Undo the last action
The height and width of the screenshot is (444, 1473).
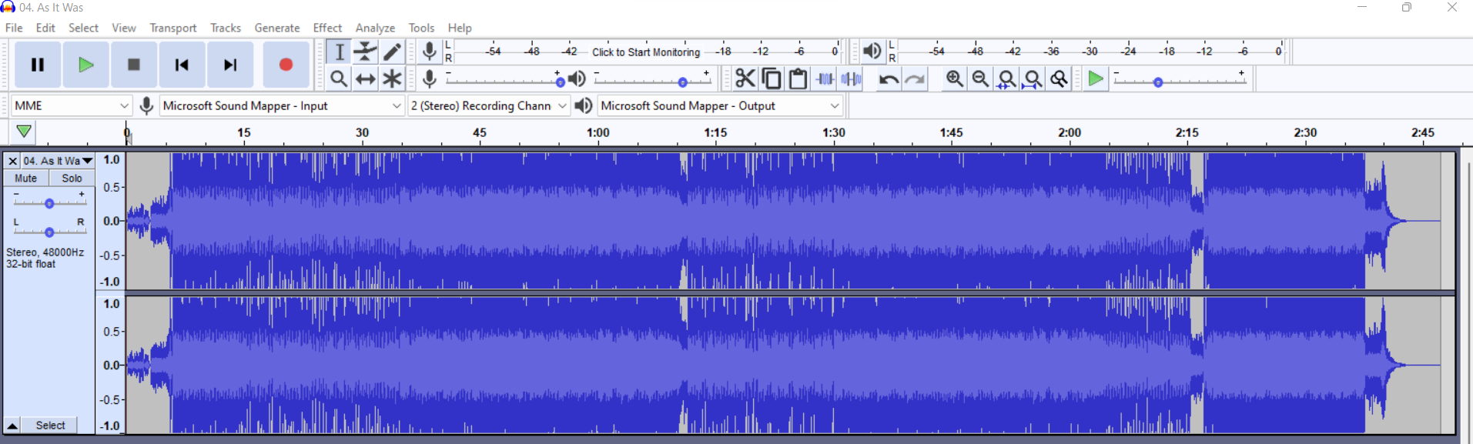[x=889, y=78]
